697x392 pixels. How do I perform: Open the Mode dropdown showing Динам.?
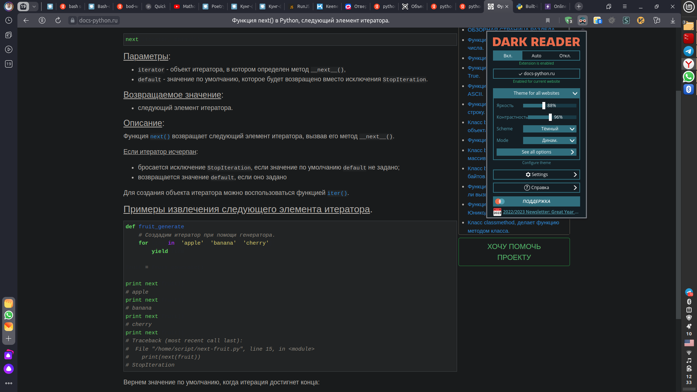click(x=550, y=140)
